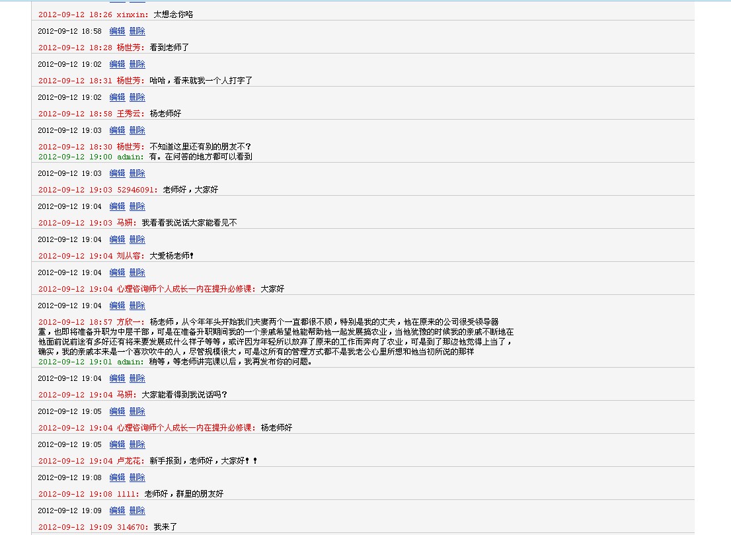Click 删除 above 马妍's 大家能看得到 message
Viewport: 731px width, 535px height.
137,378
